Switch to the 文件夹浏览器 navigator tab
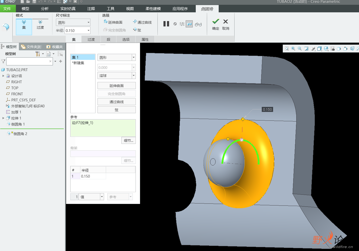This screenshot has width=359, height=251. coord(31,47)
